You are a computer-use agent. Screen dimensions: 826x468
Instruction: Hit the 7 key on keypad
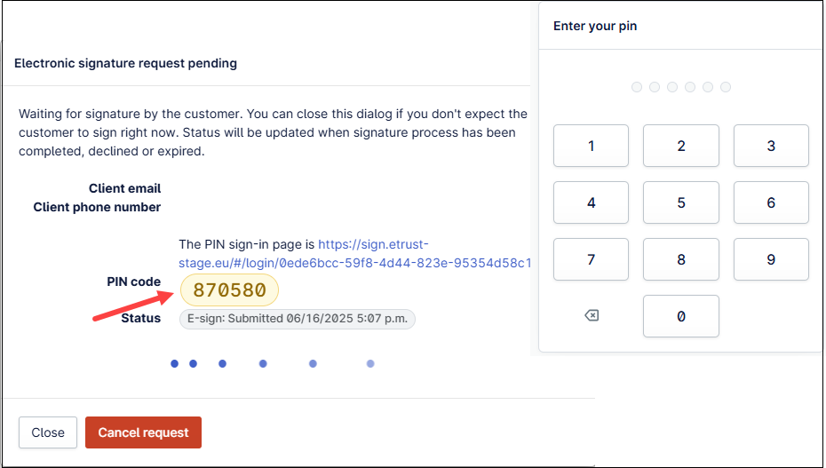point(591,259)
